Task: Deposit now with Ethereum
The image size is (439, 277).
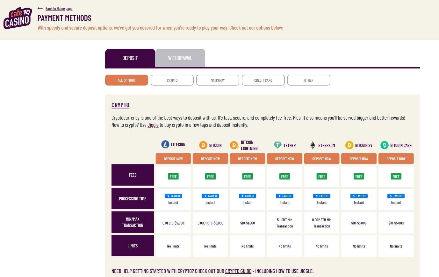Action: tap(322, 159)
